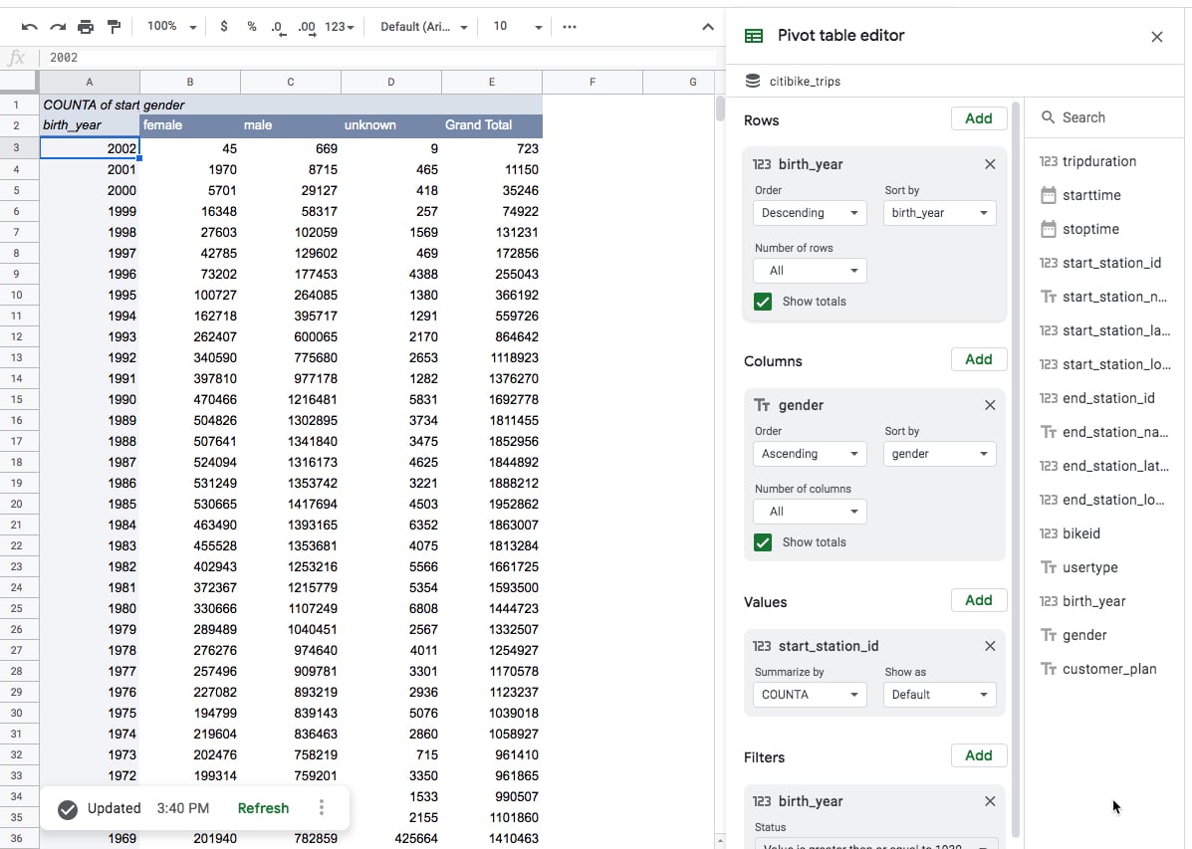Decrease decimal places icon
Screen dimensions: 1192x849
pos(277,27)
